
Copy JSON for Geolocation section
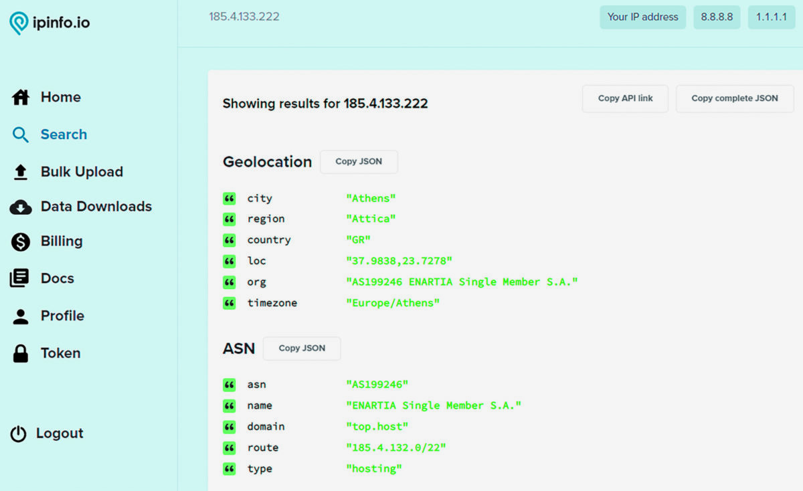(x=359, y=162)
